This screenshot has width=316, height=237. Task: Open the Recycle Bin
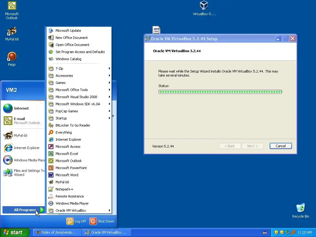(x=301, y=210)
